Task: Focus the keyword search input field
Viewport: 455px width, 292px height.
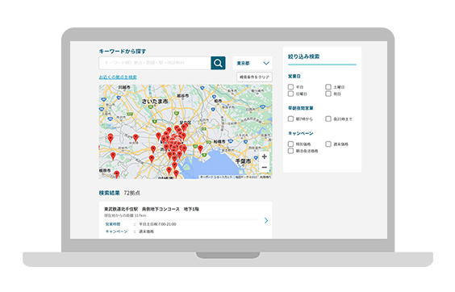Action: point(155,63)
